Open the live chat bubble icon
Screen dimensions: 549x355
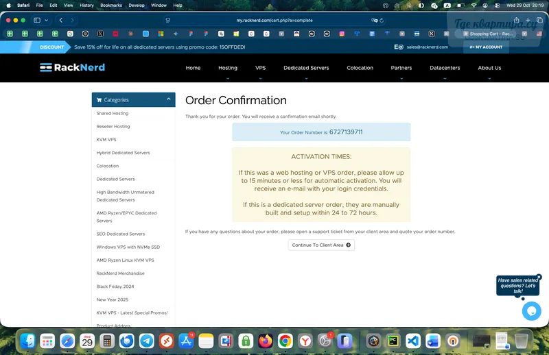pos(531,310)
